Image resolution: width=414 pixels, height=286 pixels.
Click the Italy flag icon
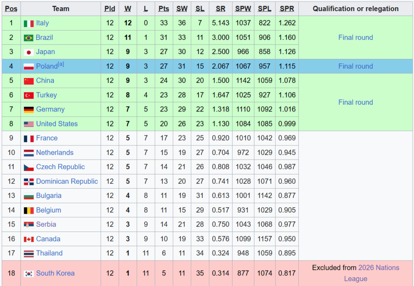tap(29, 23)
